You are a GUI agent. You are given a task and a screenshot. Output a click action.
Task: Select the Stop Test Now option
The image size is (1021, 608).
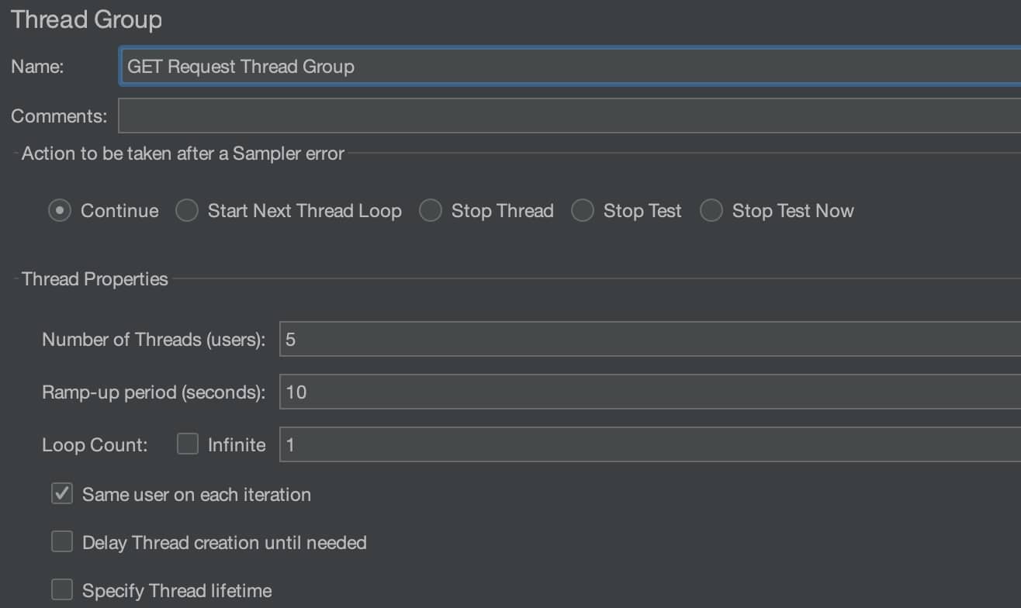(x=711, y=210)
